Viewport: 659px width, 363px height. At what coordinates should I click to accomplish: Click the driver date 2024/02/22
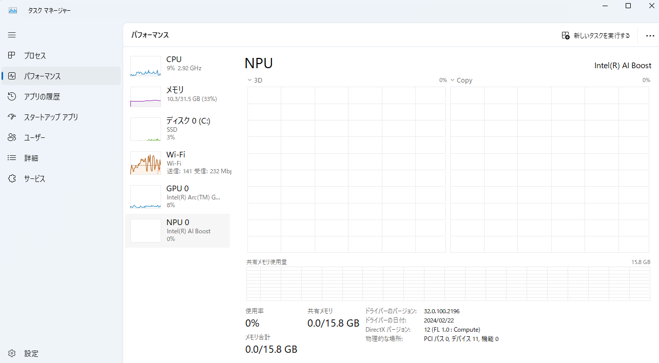[x=438, y=320]
